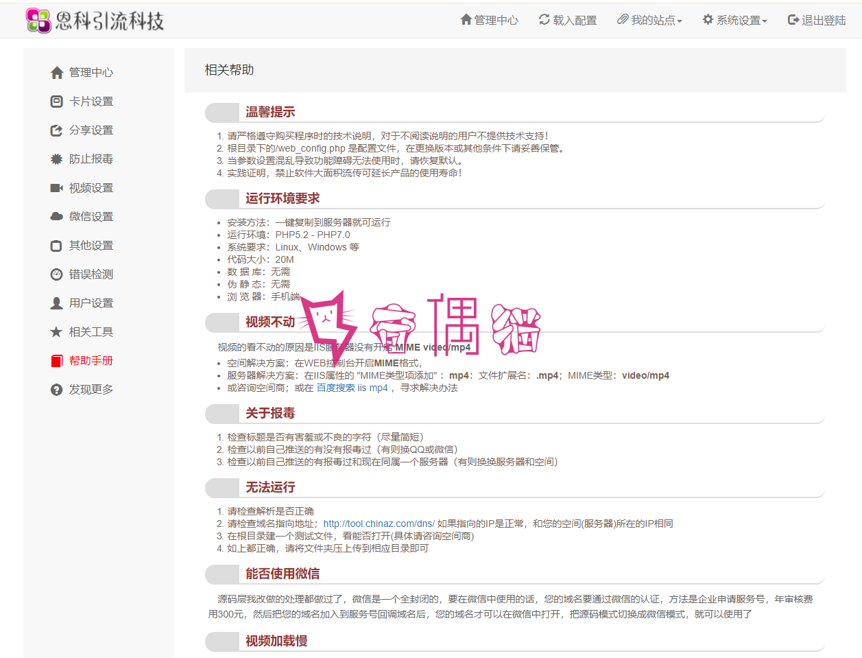
Task: Click the question mark icon next to 发现更多
Action: coord(57,390)
